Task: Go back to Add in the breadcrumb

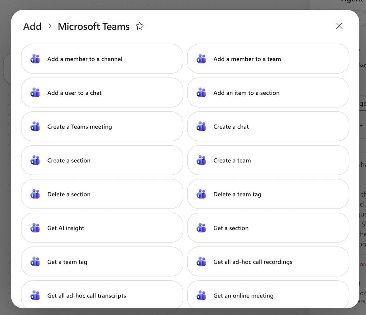Action: click(32, 26)
